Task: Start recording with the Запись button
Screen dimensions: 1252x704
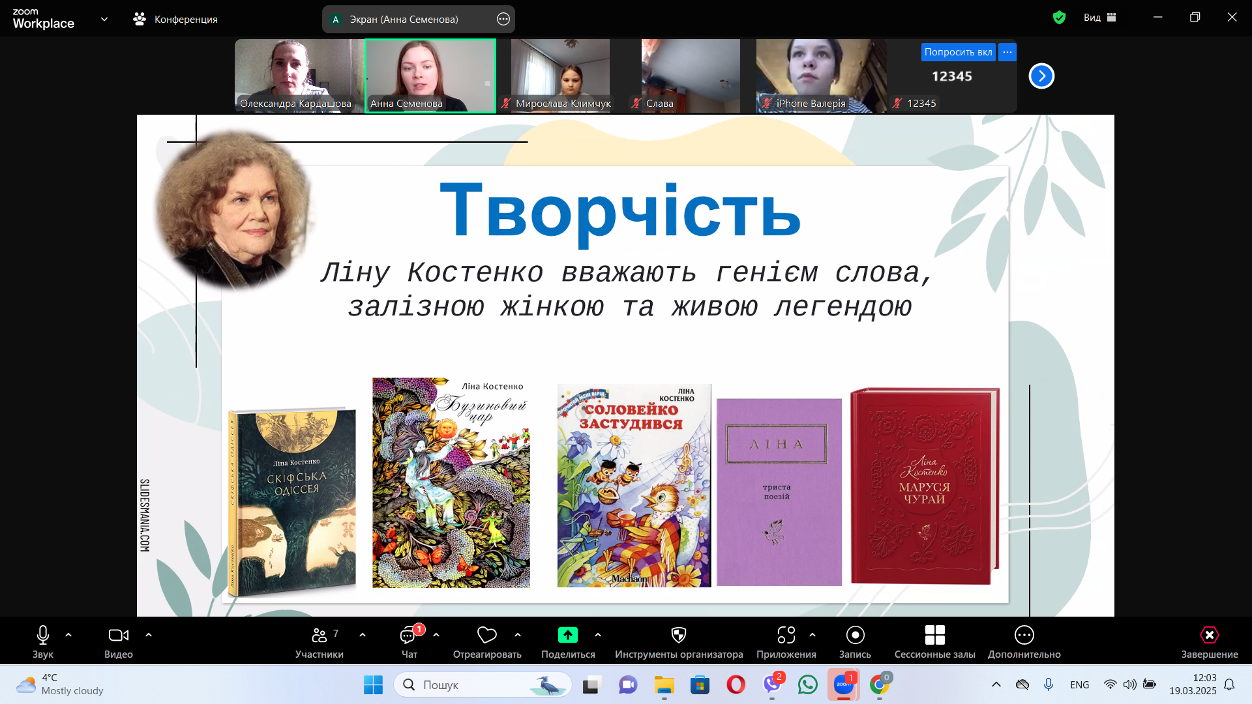Action: pos(855,642)
